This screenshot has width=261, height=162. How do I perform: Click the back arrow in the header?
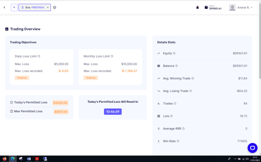coord(4,8)
